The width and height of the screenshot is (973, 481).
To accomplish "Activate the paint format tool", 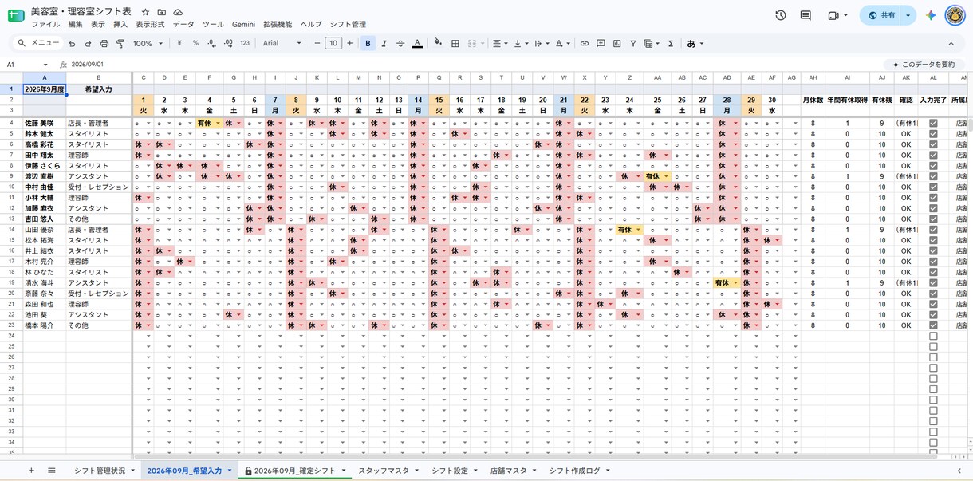I will (120, 44).
